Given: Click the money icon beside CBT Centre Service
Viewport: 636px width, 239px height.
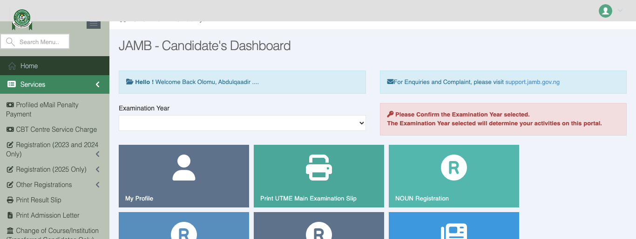Looking at the screenshot, I should (x=10, y=129).
